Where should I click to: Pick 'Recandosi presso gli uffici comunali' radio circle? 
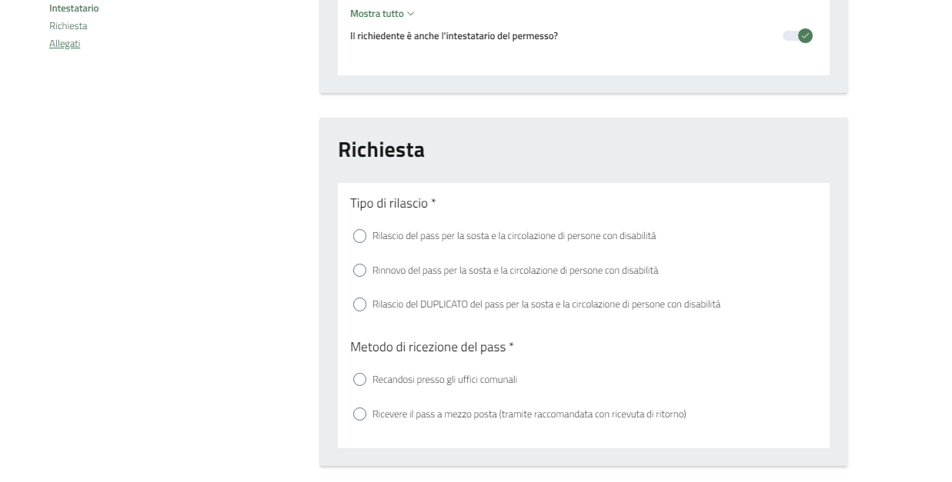coord(359,380)
